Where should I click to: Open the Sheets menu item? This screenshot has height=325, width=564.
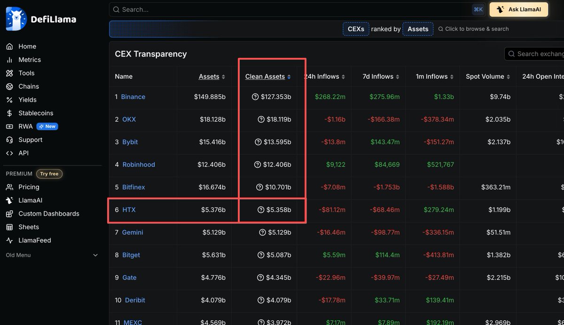click(x=29, y=227)
